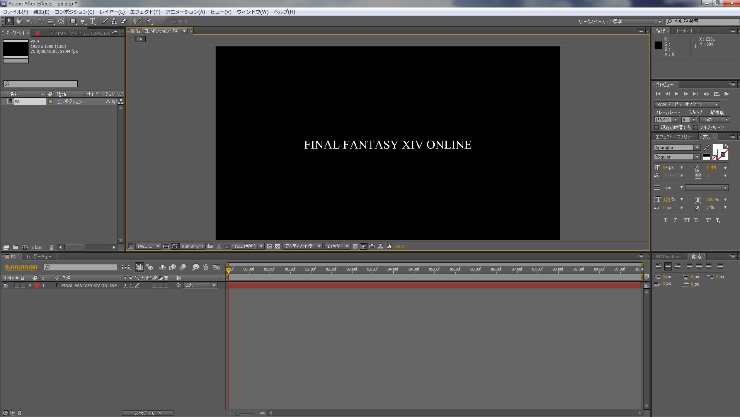Screen dimensions: 740x417
Task: Select the Puppet Pin tool
Action: [149, 21]
